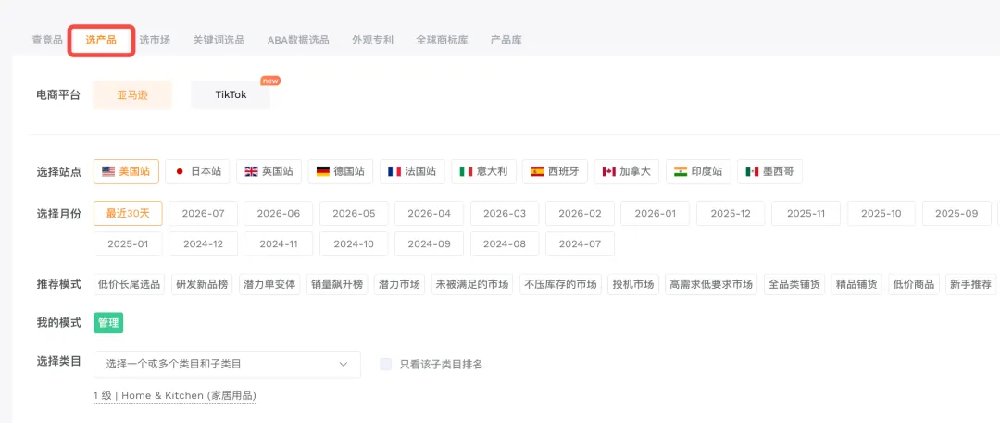The height and width of the screenshot is (423, 1000).
Task: Apply 未被满足的市场 mode
Action: (x=472, y=284)
